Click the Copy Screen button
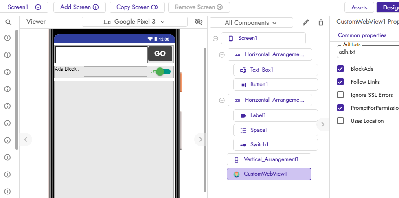Viewport: 399px width, 198px height. pyautogui.click(x=137, y=7)
